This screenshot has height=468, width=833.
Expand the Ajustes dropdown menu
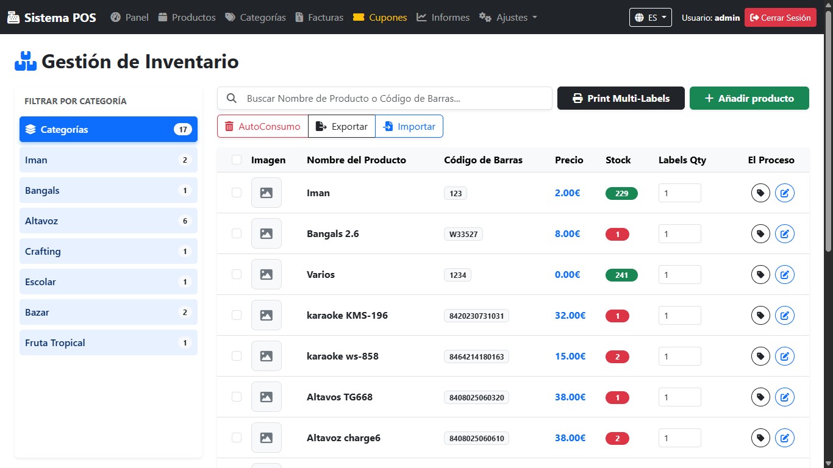(508, 18)
